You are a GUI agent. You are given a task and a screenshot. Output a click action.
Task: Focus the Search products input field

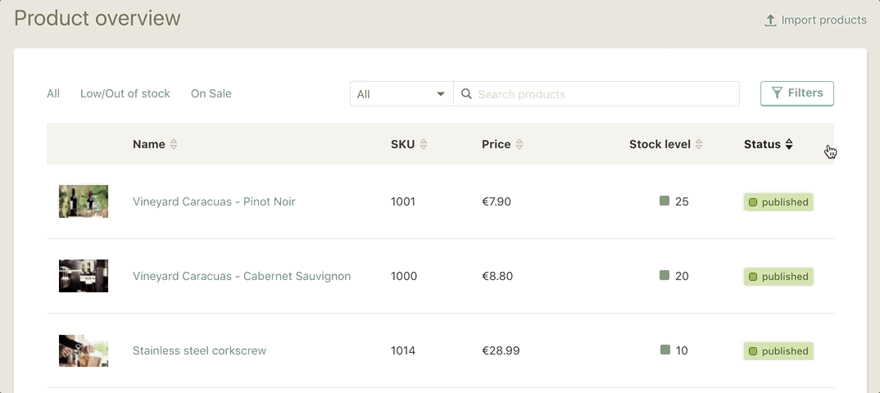pos(596,93)
